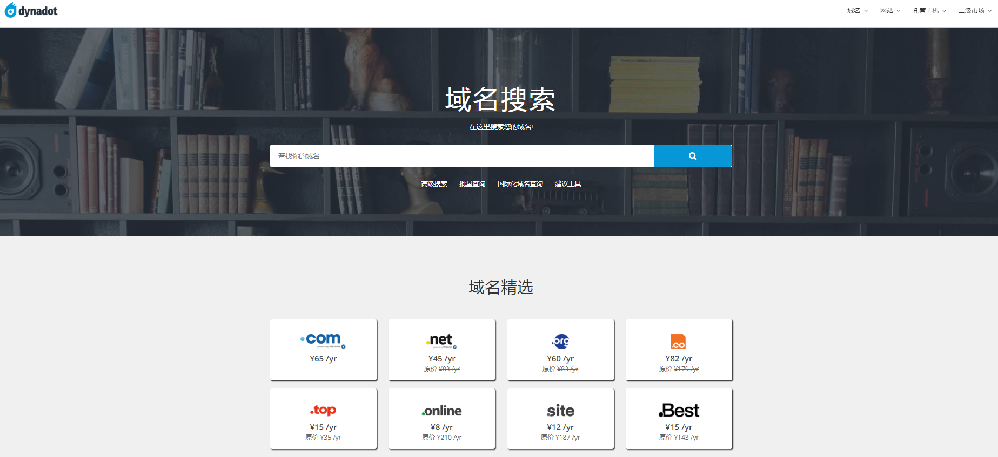Click the ¥8 /yr price
The height and width of the screenshot is (457, 998).
click(441, 427)
